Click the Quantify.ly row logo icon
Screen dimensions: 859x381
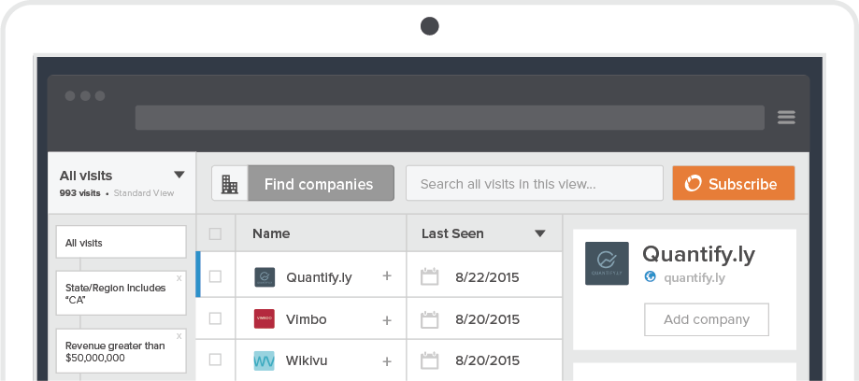click(x=265, y=277)
